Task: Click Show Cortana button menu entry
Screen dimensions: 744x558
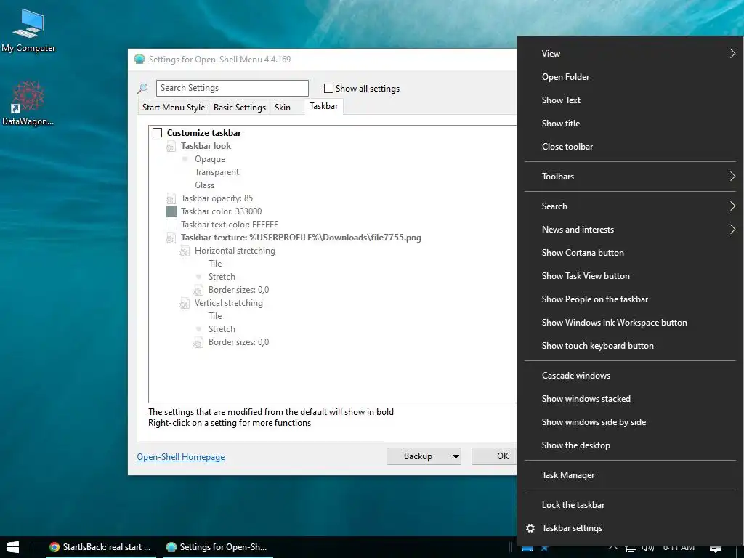Action: pyautogui.click(x=631, y=252)
